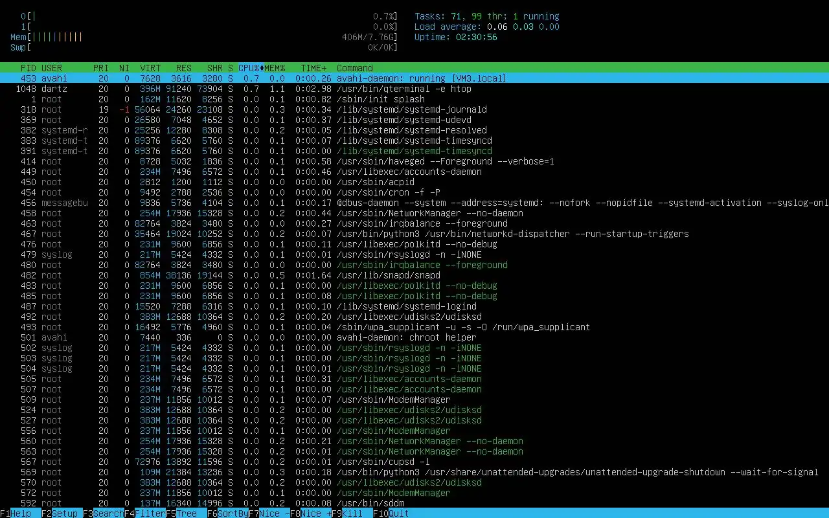Select the wpa_supplicant process row

(x=414, y=327)
